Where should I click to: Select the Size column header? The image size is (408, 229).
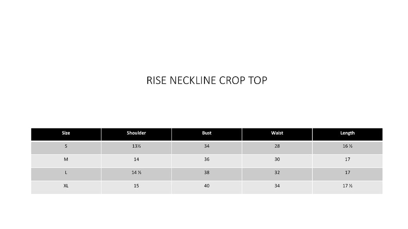tap(66, 133)
